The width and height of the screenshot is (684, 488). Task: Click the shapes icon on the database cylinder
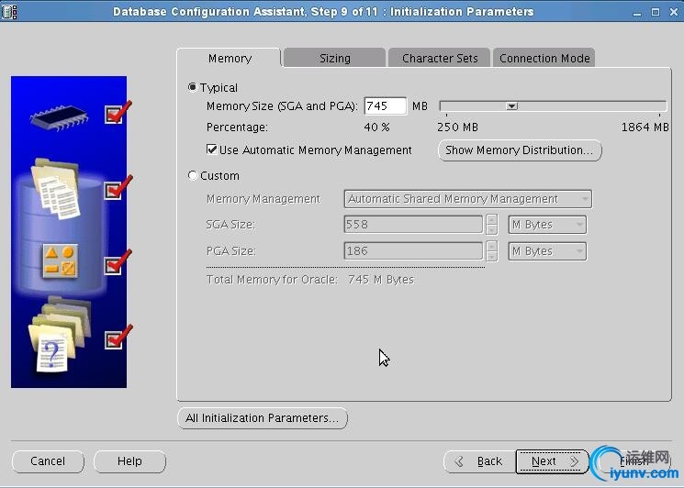click(59, 261)
